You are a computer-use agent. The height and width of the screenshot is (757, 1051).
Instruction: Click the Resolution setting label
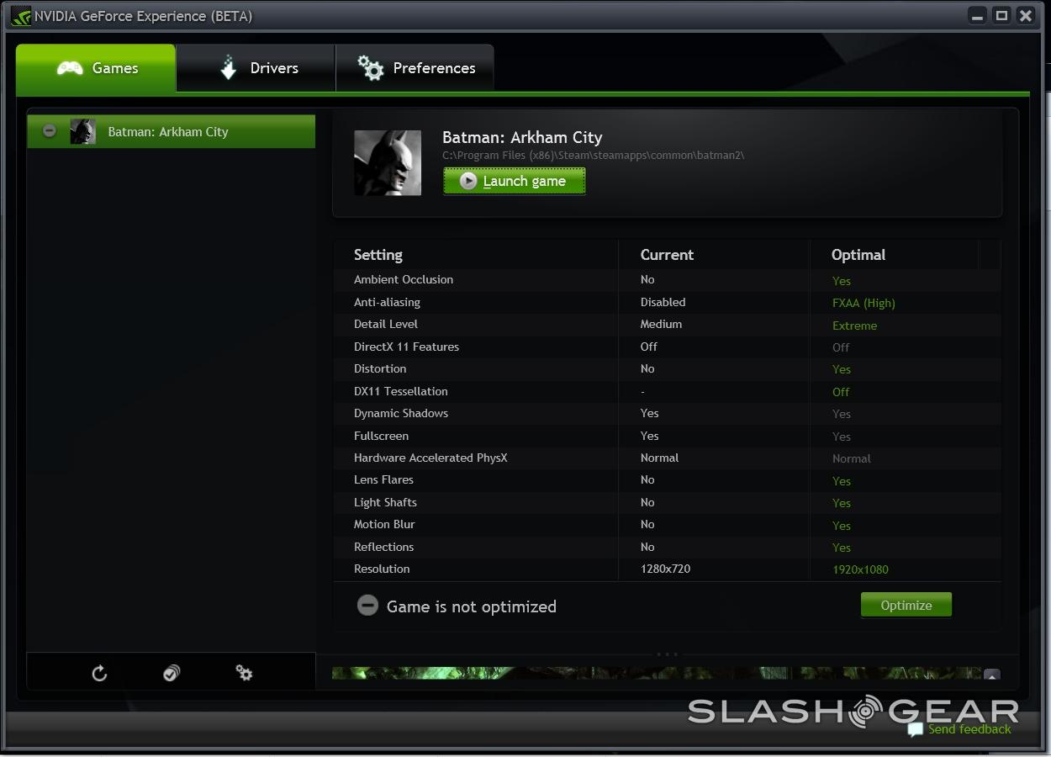[382, 569]
